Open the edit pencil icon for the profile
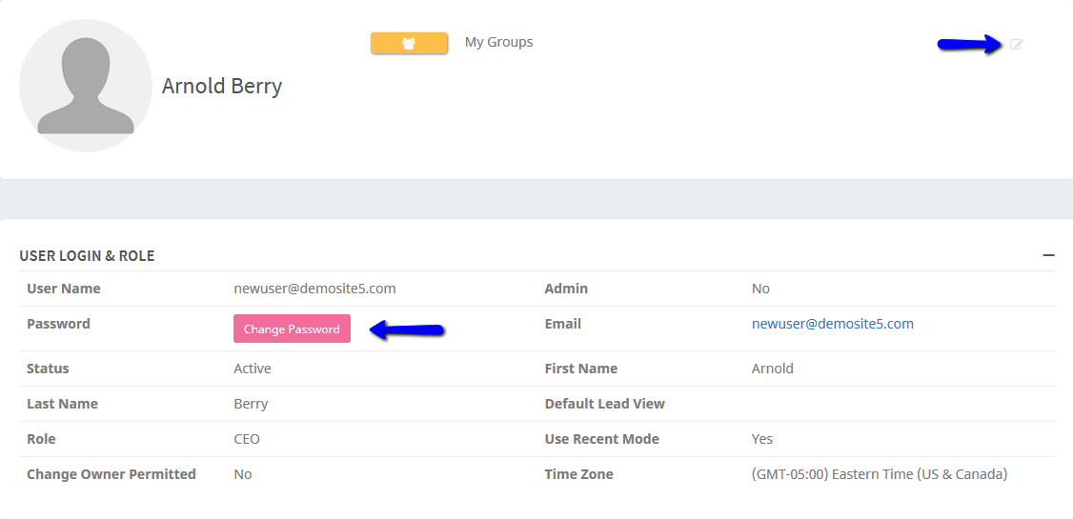Image resolution: width=1073 pixels, height=519 pixels. pyautogui.click(x=1016, y=45)
